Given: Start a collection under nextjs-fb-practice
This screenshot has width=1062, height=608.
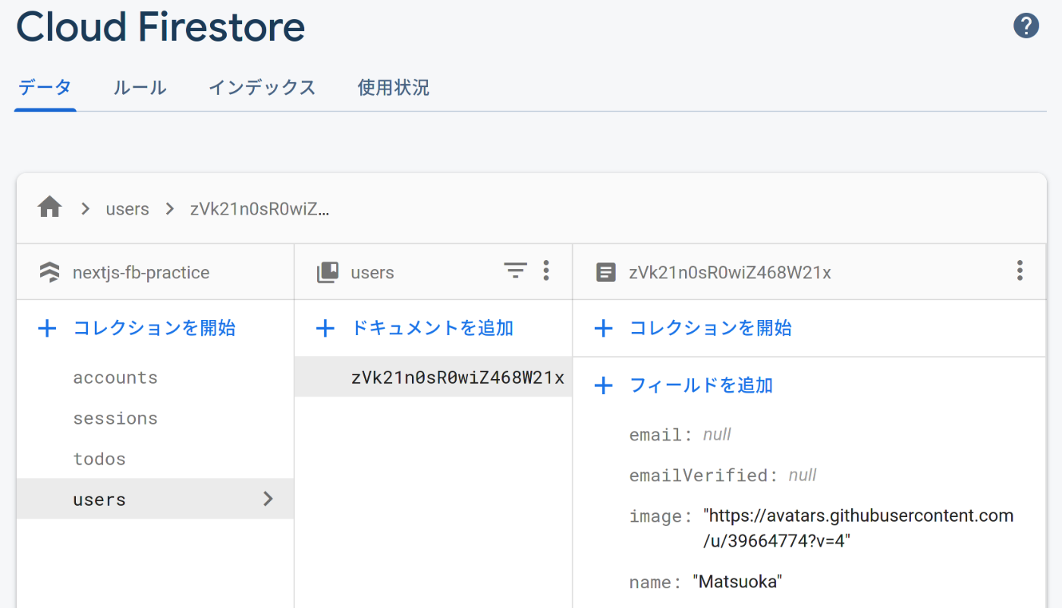Looking at the screenshot, I should click(155, 328).
